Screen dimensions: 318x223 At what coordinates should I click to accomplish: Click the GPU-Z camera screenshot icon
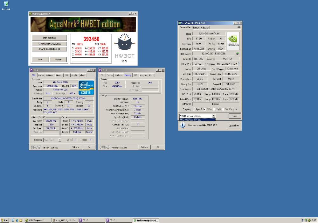pos(239,27)
